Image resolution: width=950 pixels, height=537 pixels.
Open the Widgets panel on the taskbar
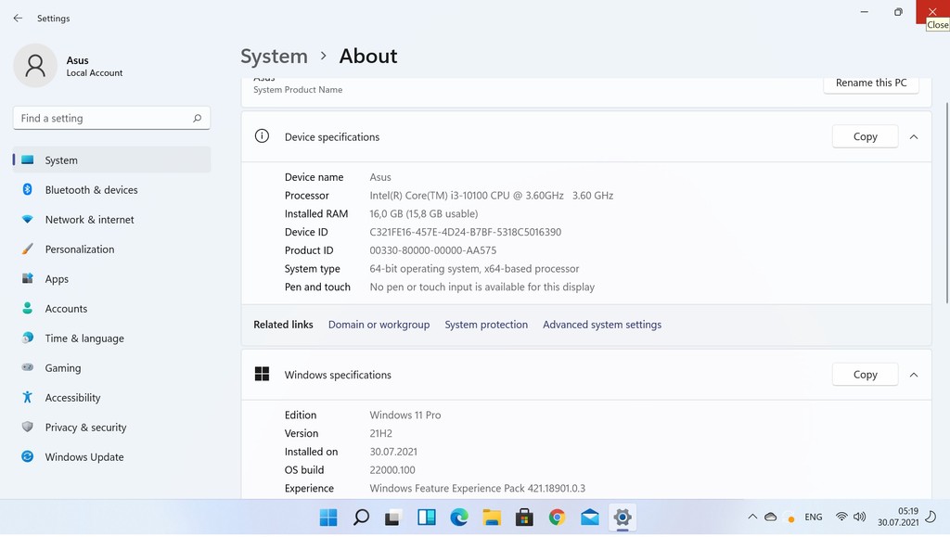427,518
